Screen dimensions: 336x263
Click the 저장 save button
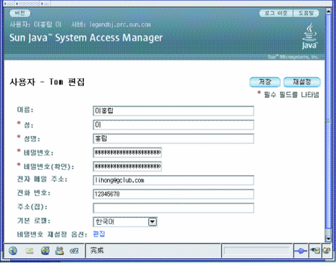pyautogui.click(x=265, y=82)
